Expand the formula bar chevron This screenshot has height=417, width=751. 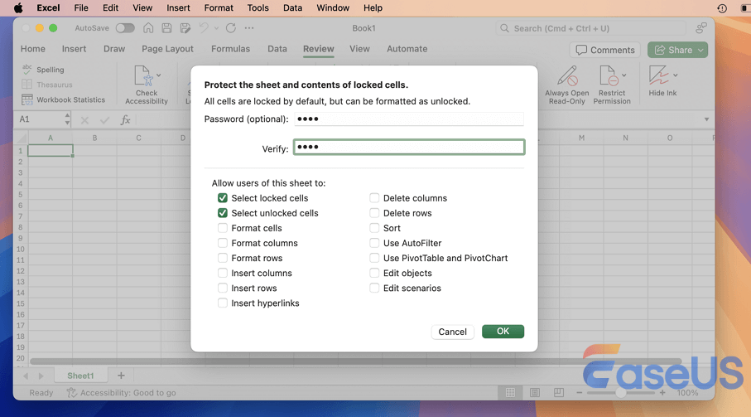[706, 119]
